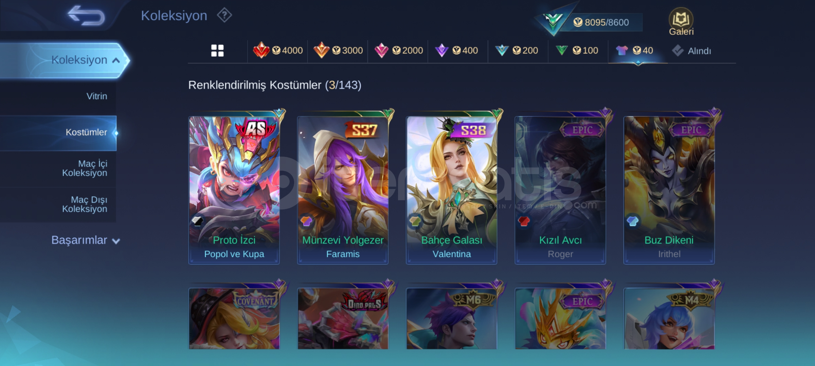Click the blue shirt icon on Buz Dikeni
The width and height of the screenshot is (815, 366).
pyautogui.click(x=633, y=221)
